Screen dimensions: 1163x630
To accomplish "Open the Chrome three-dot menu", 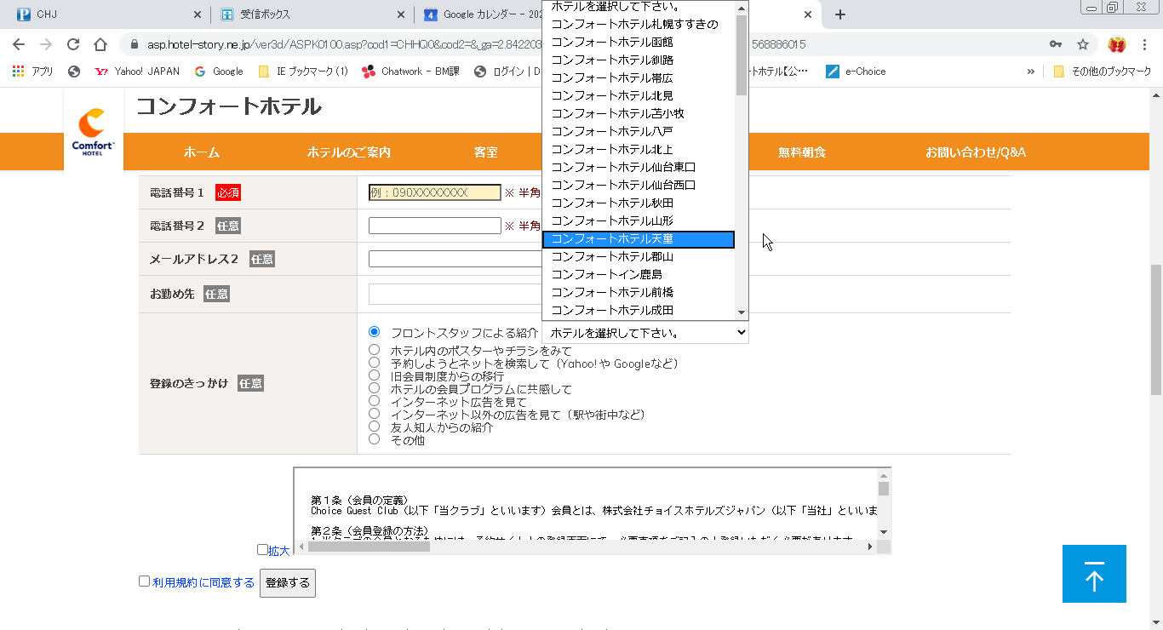I will [1144, 44].
